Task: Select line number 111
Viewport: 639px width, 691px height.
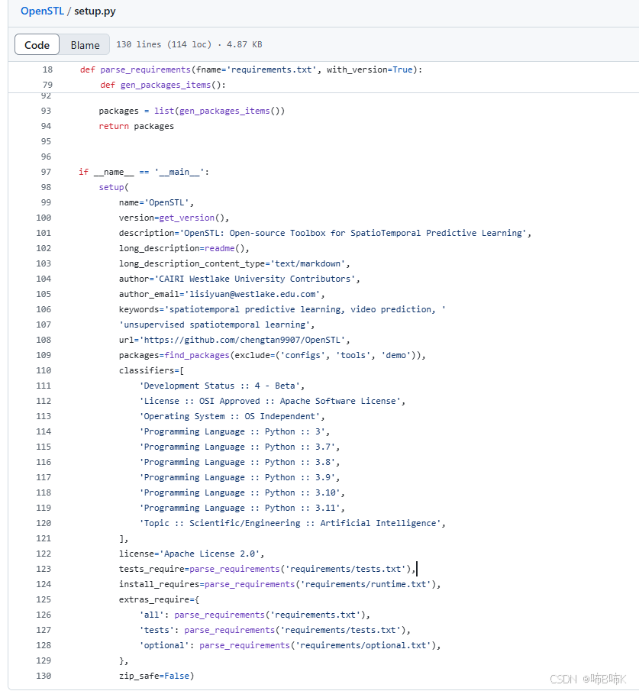Action: point(44,386)
